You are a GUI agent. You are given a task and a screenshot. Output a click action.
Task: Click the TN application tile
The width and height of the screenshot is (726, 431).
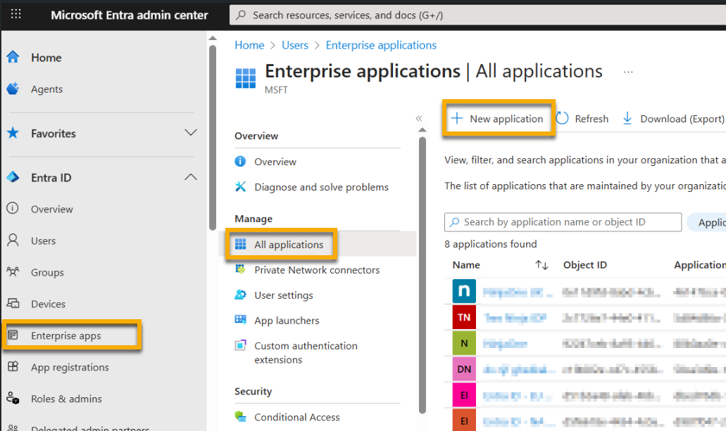pyautogui.click(x=463, y=316)
